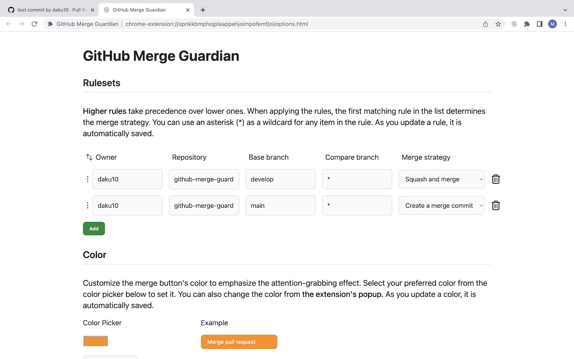The height and width of the screenshot is (359, 574).
Task: Open the merge strategy dropdown showing Squash and merge
Action: (441, 179)
